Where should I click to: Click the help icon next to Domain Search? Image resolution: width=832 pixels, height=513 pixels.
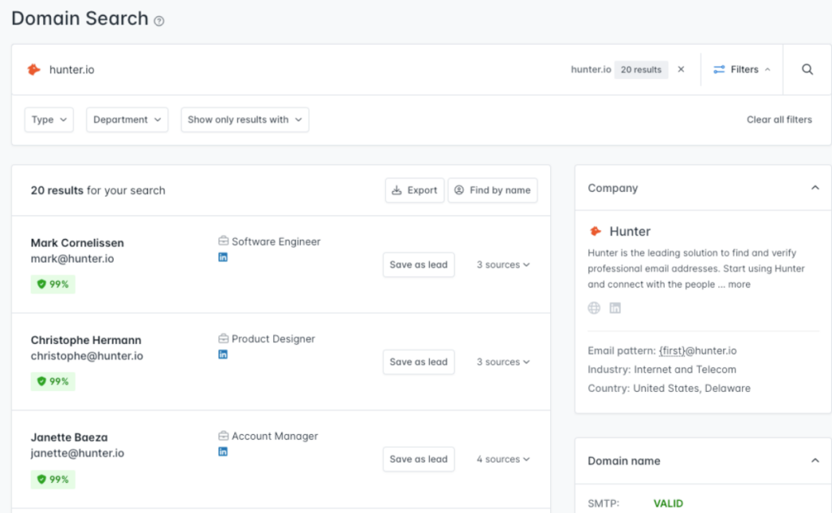pos(158,20)
